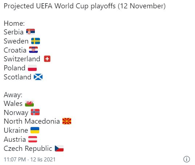Click the Czech Republic flag emoji

59,148
